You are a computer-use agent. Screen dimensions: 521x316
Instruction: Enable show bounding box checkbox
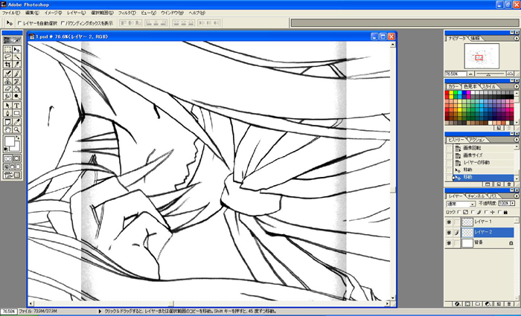click(63, 23)
